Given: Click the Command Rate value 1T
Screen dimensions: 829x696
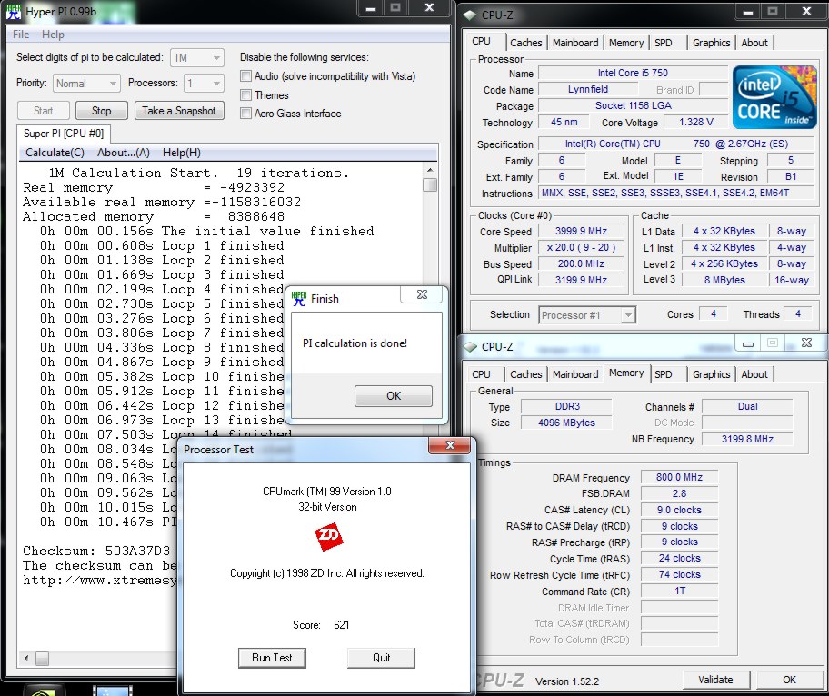Looking at the screenshot, I should point(679,591).
